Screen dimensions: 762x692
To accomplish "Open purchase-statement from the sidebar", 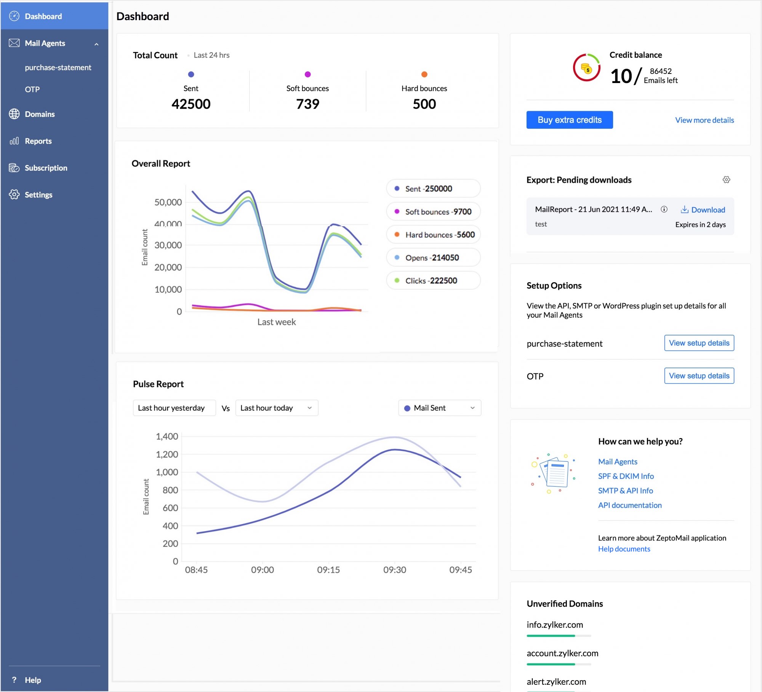I will click(x=58, y=67).
